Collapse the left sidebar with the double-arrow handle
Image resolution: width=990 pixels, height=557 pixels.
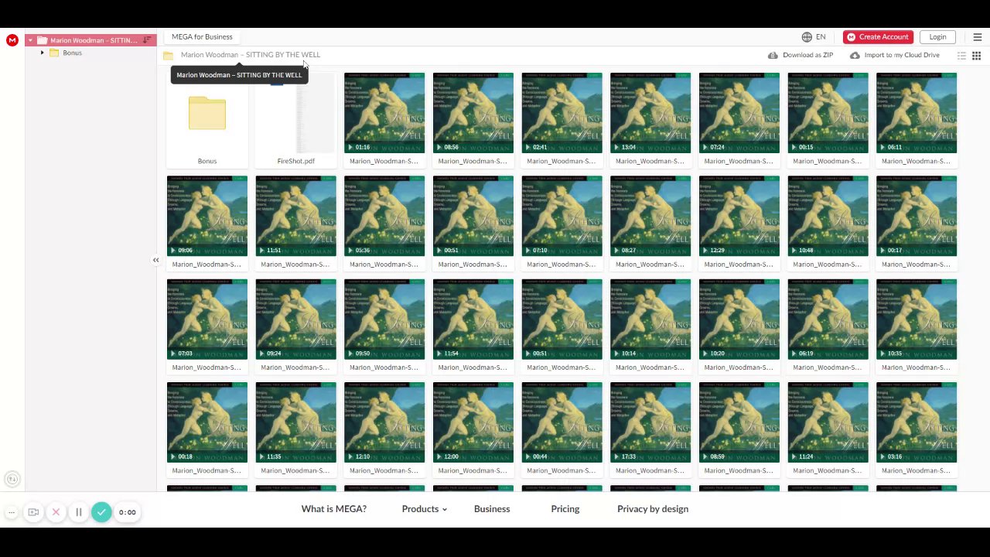click(155, 260)
